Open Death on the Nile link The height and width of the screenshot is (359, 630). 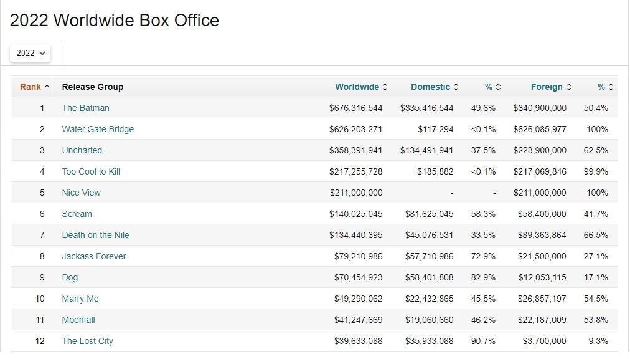tap(95, 235)
